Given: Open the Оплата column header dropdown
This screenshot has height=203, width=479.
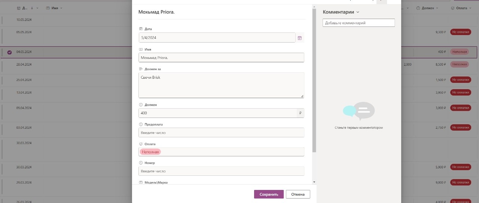Looking at the screenshot, I should 470,8.
